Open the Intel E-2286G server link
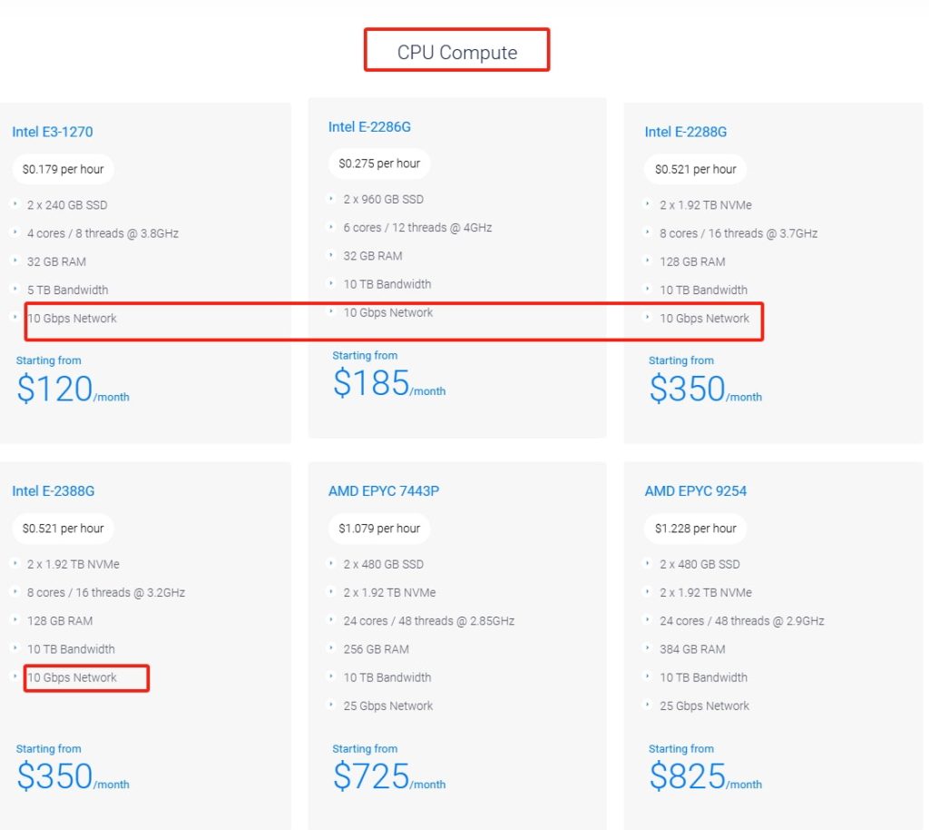 [369, 126]
